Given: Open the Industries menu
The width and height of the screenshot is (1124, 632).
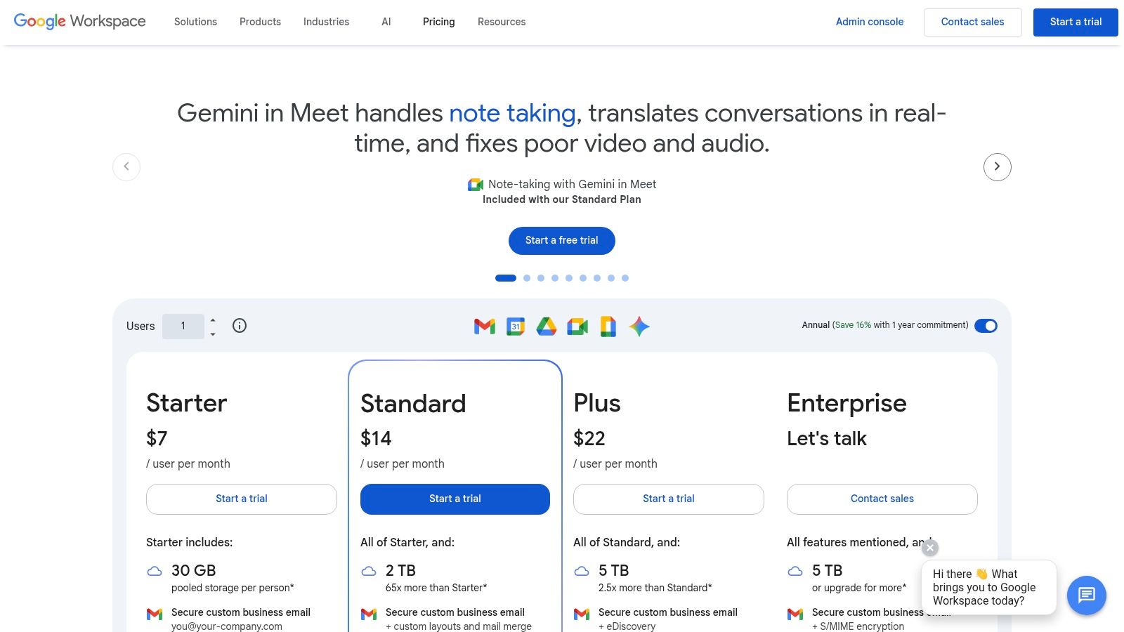Looking at the screenshot, I should click(x=326, y=22).
